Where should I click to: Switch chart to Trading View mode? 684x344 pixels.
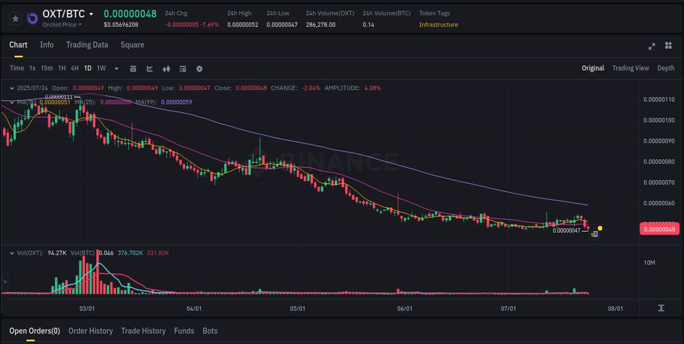[630, 68]
